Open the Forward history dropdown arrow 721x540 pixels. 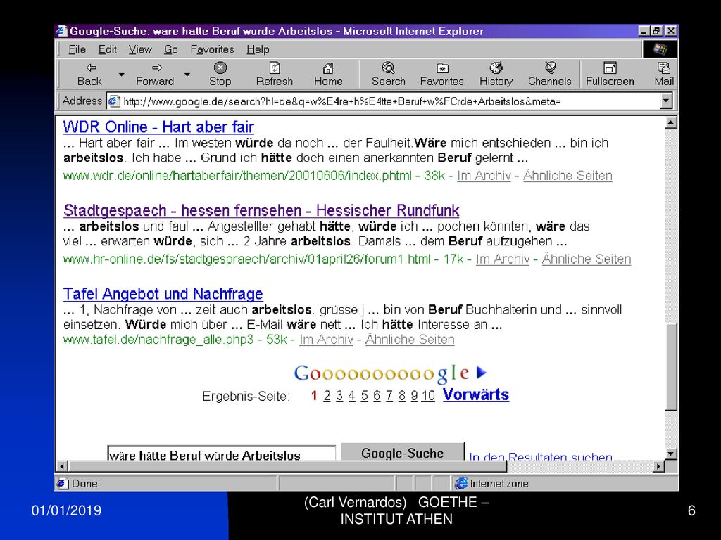187,74
